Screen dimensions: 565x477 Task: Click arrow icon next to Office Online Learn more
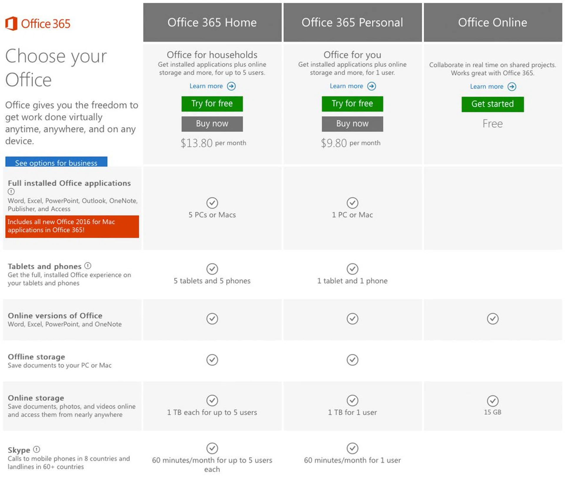click(x=512, y=87)
